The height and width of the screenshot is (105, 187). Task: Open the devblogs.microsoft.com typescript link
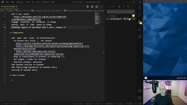[x=53, y=46]
